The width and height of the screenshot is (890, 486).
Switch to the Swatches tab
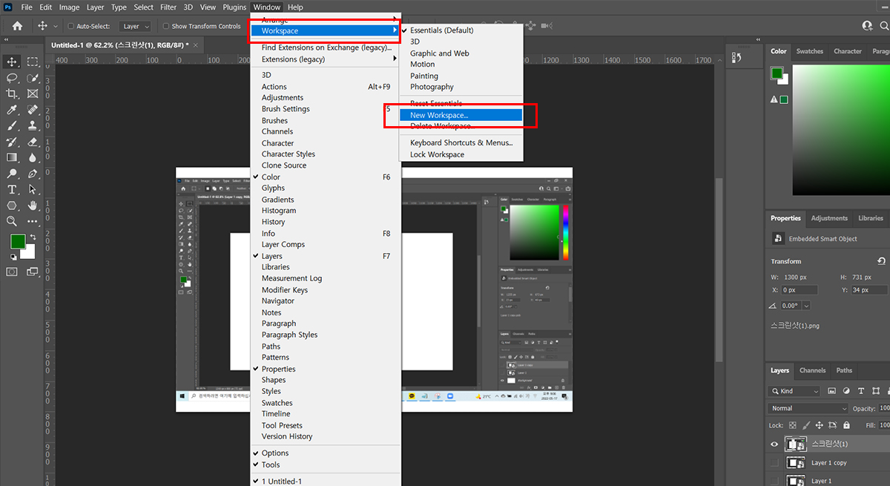810,51
